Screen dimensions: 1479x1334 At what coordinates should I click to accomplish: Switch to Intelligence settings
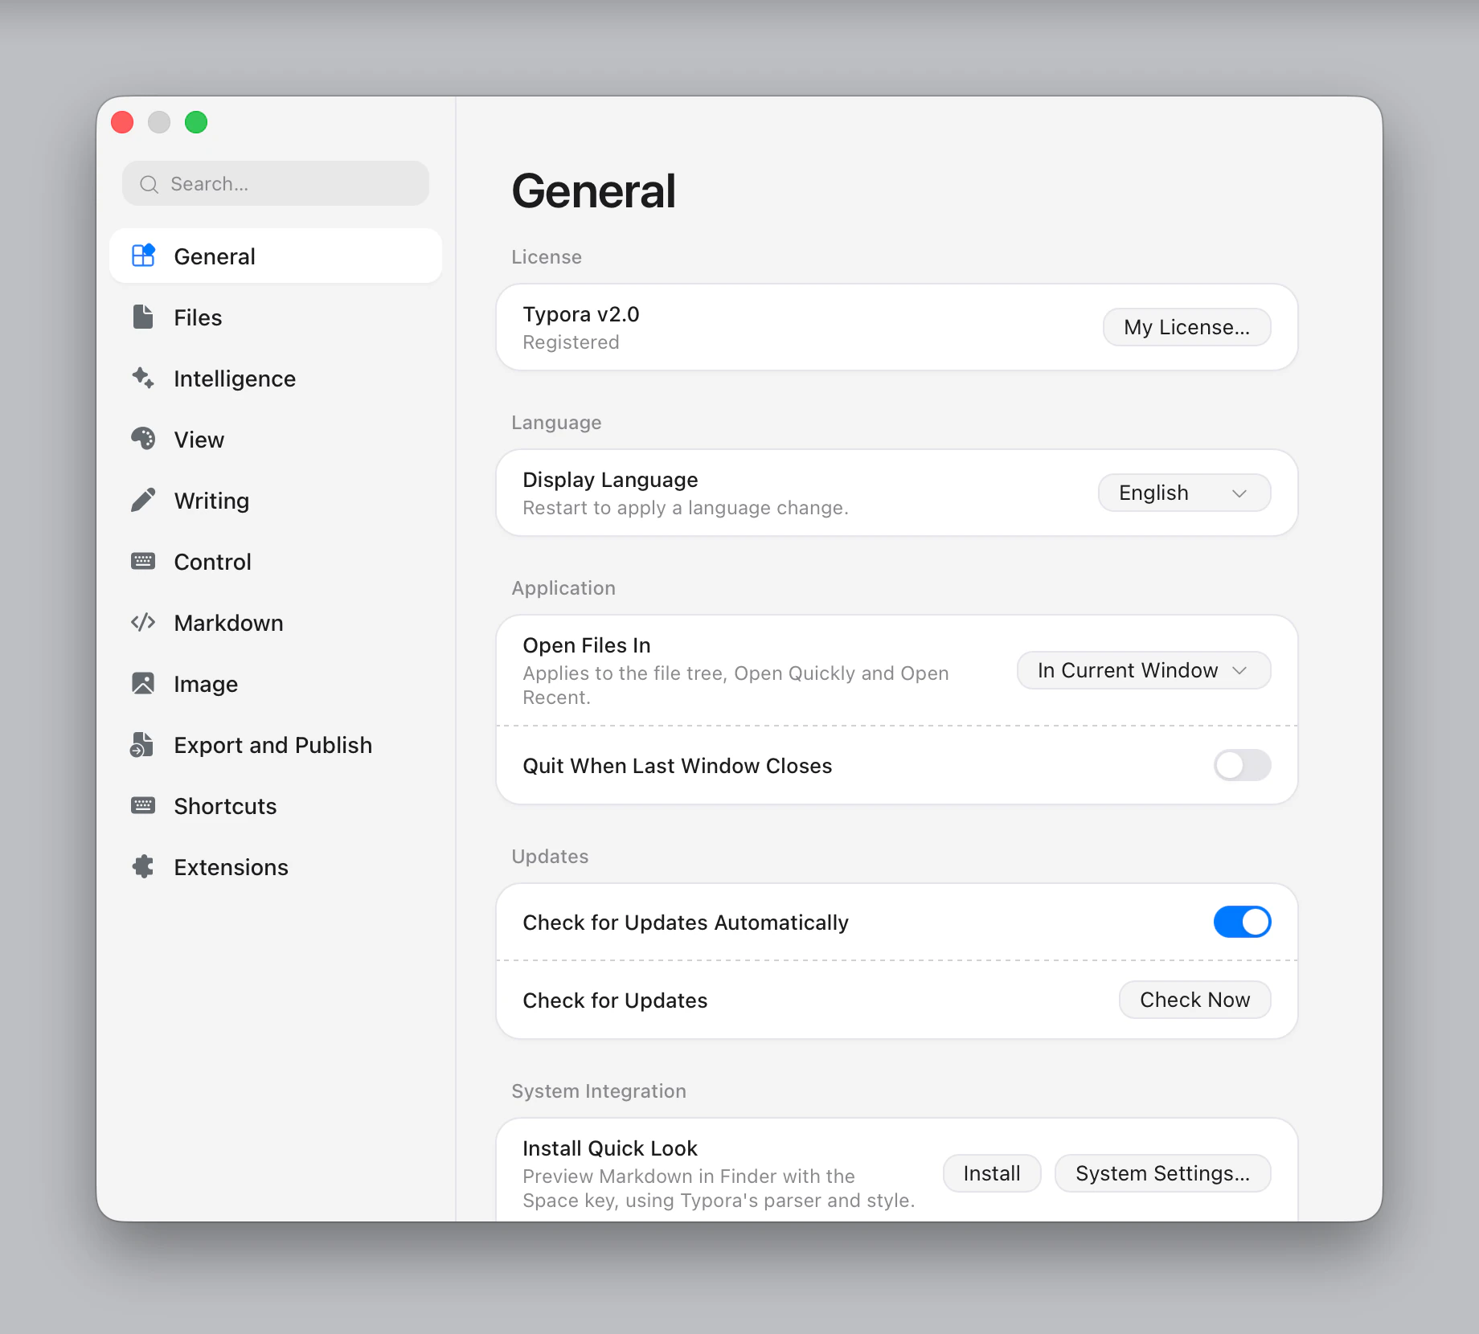[276, 379]
